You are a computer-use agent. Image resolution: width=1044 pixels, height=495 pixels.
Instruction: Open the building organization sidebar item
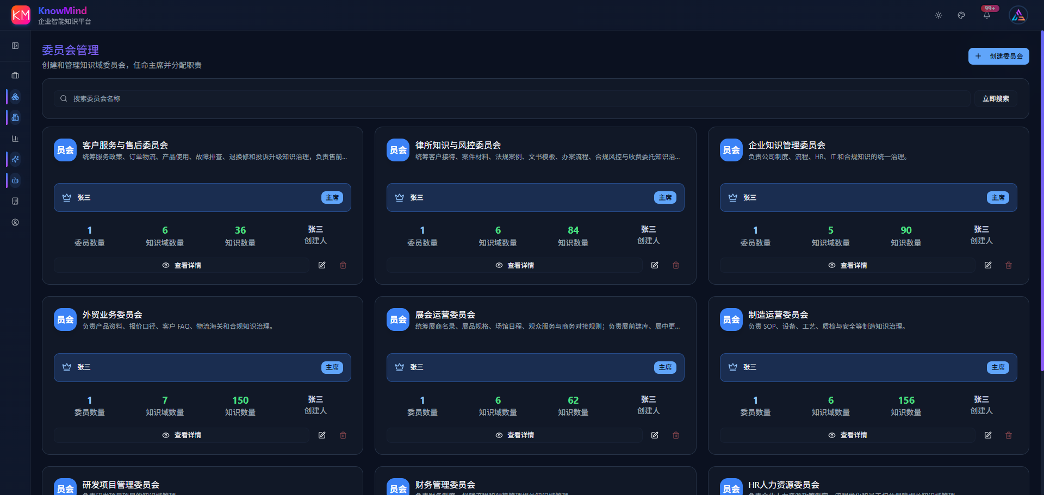coord(15,201)
